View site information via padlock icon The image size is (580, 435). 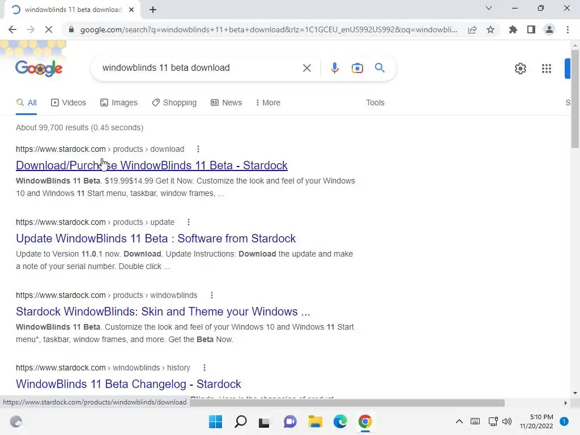coord(71,29)
